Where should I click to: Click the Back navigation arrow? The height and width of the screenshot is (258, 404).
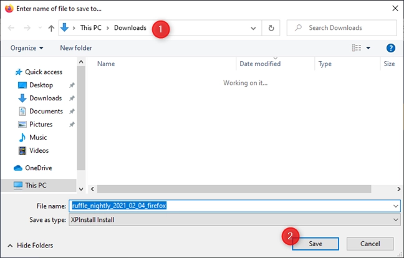pyautogui.click(x=11, y=28)
